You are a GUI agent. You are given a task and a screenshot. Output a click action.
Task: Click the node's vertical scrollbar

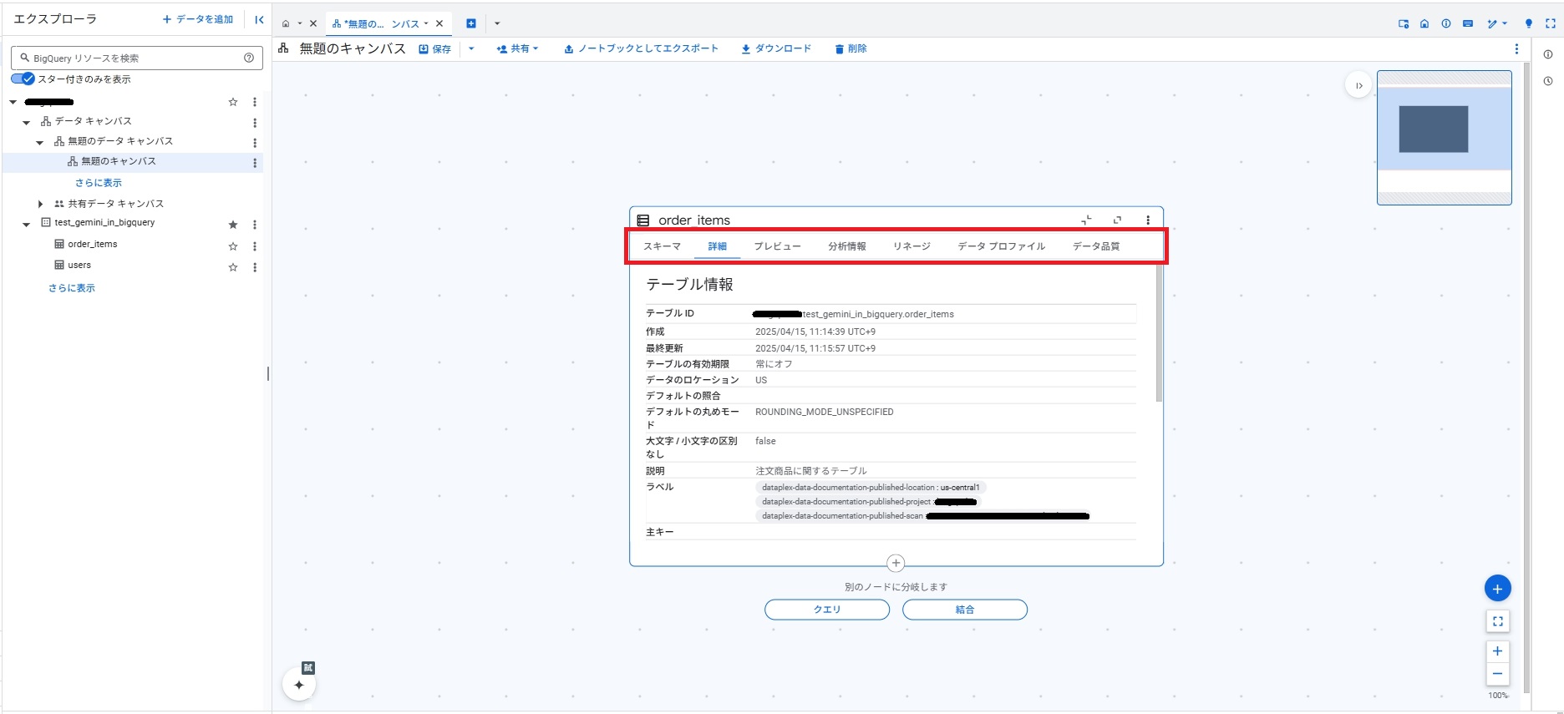click(1159, 334)
